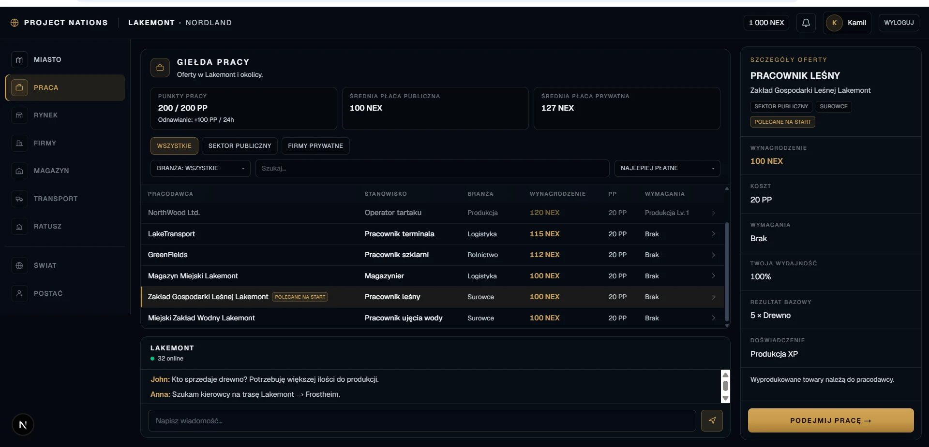The height and width of the screenshot is (447, 929).
Task: Click the Rynek sidebar icon
Action: tap(19, 115)
